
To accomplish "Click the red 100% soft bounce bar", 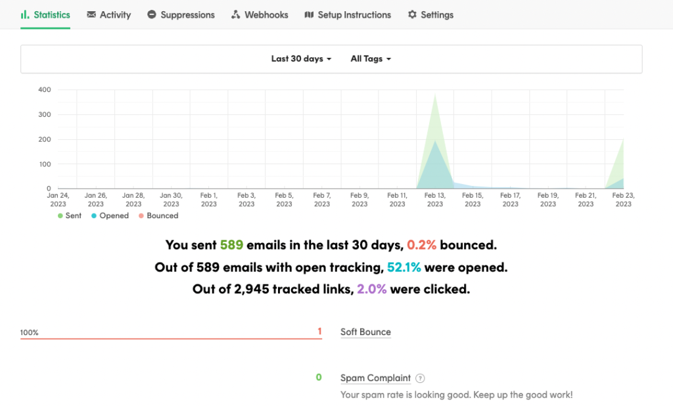I will [171, 339].
